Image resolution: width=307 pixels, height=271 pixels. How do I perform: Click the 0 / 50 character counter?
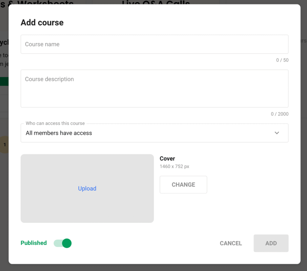282,60
